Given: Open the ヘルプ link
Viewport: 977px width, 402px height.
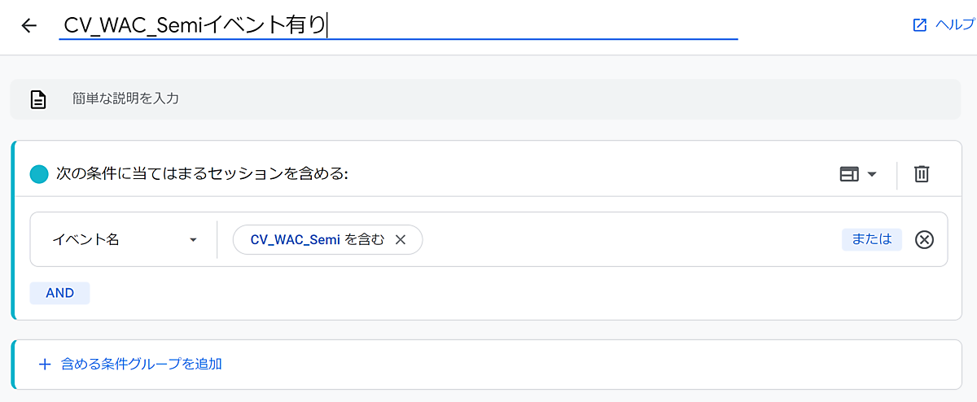Looking at the screenshot, I should [x=955, y=25].
